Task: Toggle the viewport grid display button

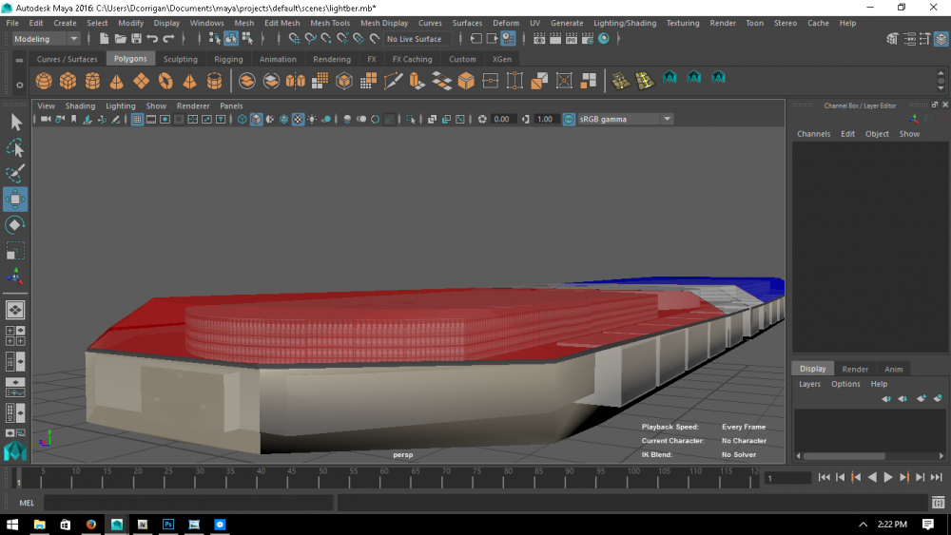Action: 137,120
